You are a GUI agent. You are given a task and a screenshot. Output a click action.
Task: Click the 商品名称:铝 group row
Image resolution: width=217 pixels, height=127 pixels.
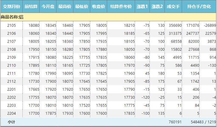point(12,17)
